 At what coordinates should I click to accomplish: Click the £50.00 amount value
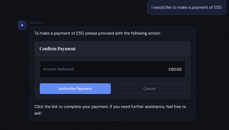(x=175, y=69)
